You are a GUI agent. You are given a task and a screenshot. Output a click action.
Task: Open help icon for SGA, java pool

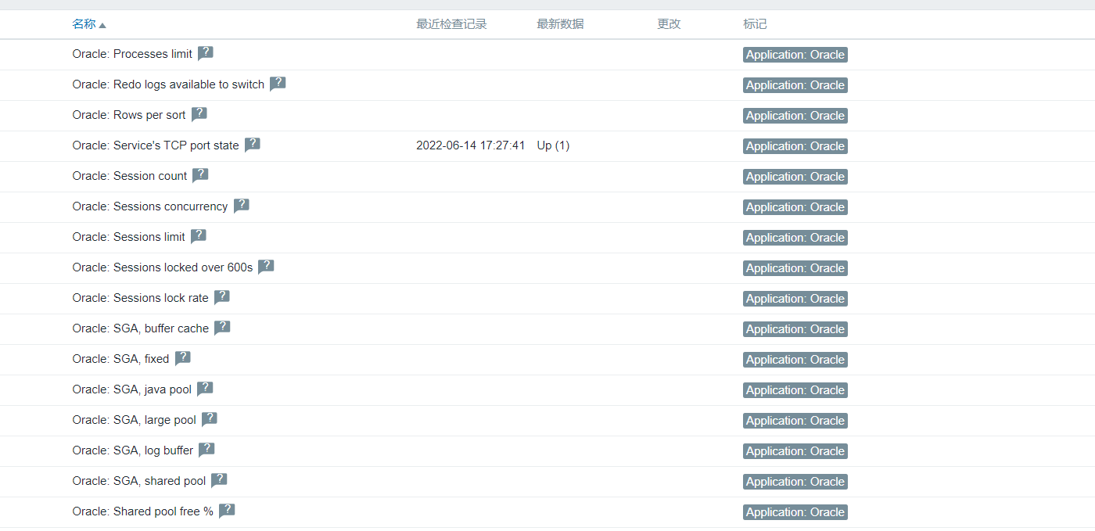tap(205, 389)
